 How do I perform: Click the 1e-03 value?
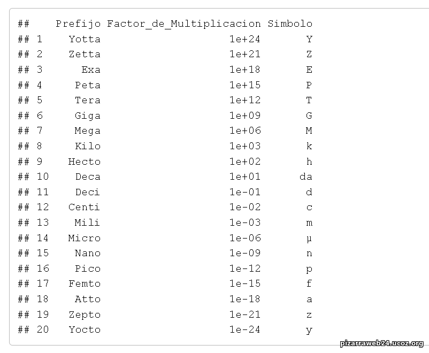[x=244, y=222]
